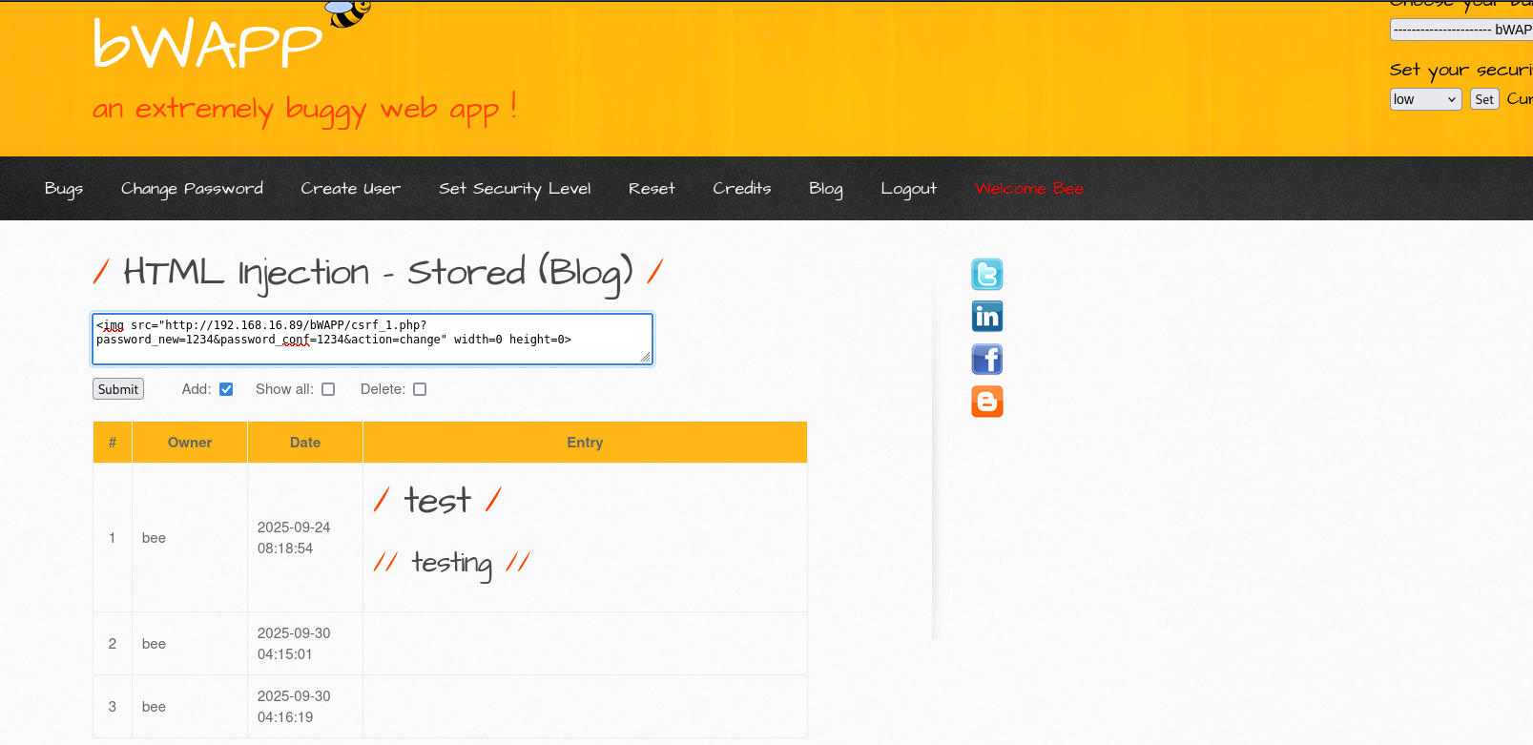Click row number 1 cell
The height and width of the screenshot is (745, 1533).
[113, 538]
